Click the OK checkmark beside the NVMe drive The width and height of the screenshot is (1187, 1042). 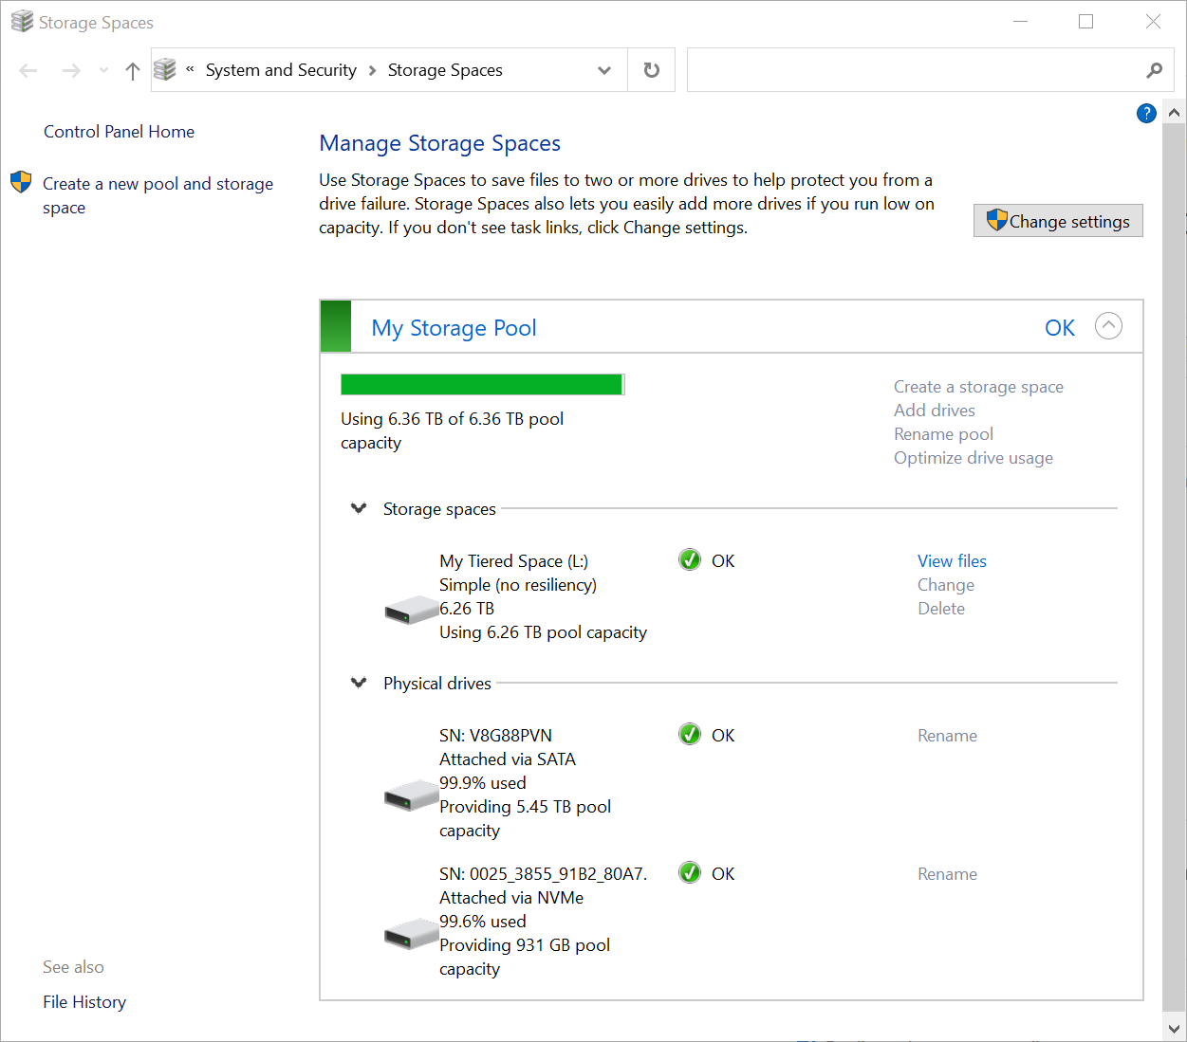[x=689, y=872]
